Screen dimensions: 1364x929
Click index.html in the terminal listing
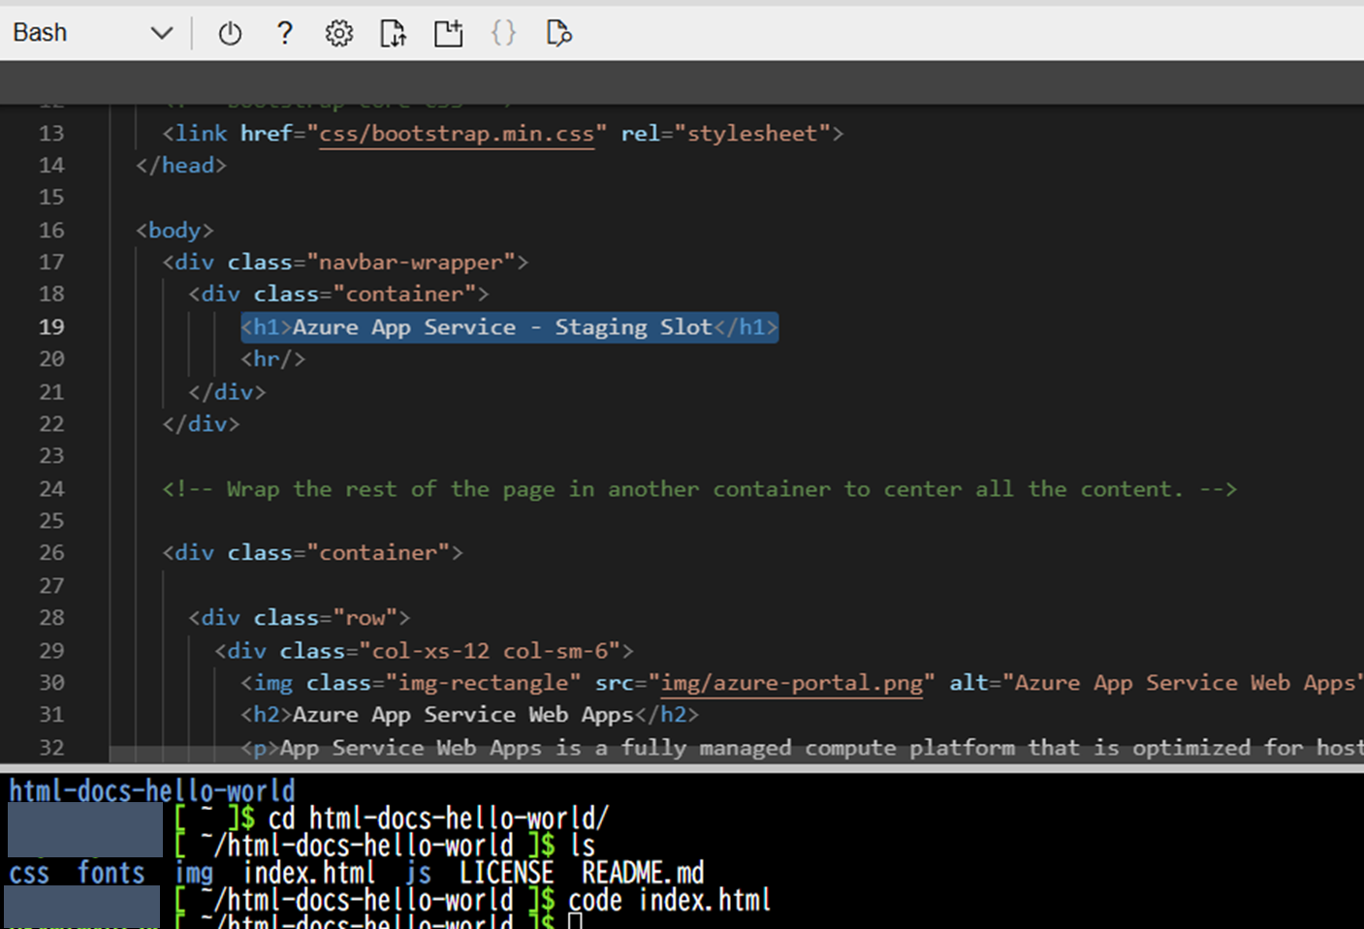click(x=308, y=873)
